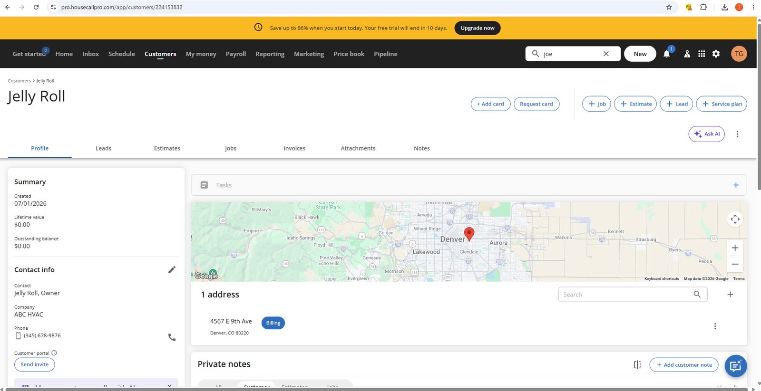Open address options three-dot menu
This screenshot has width=761, height=391.
click(x=715, y=326)
